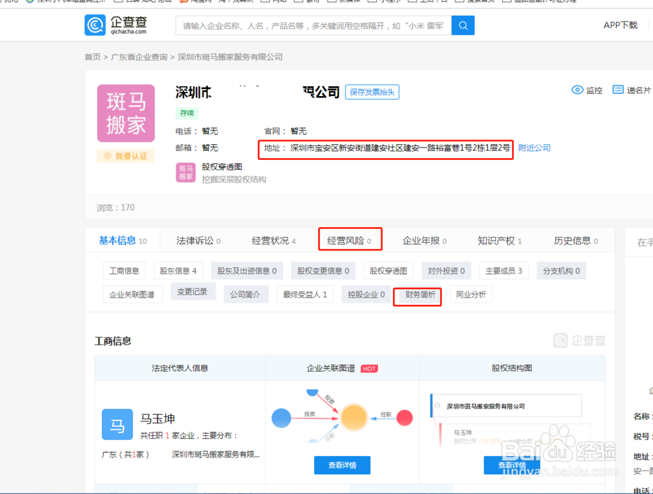Switch to 经营风险 tab
The width and height of the screenshot is (653, 494).
pos(349,241)
